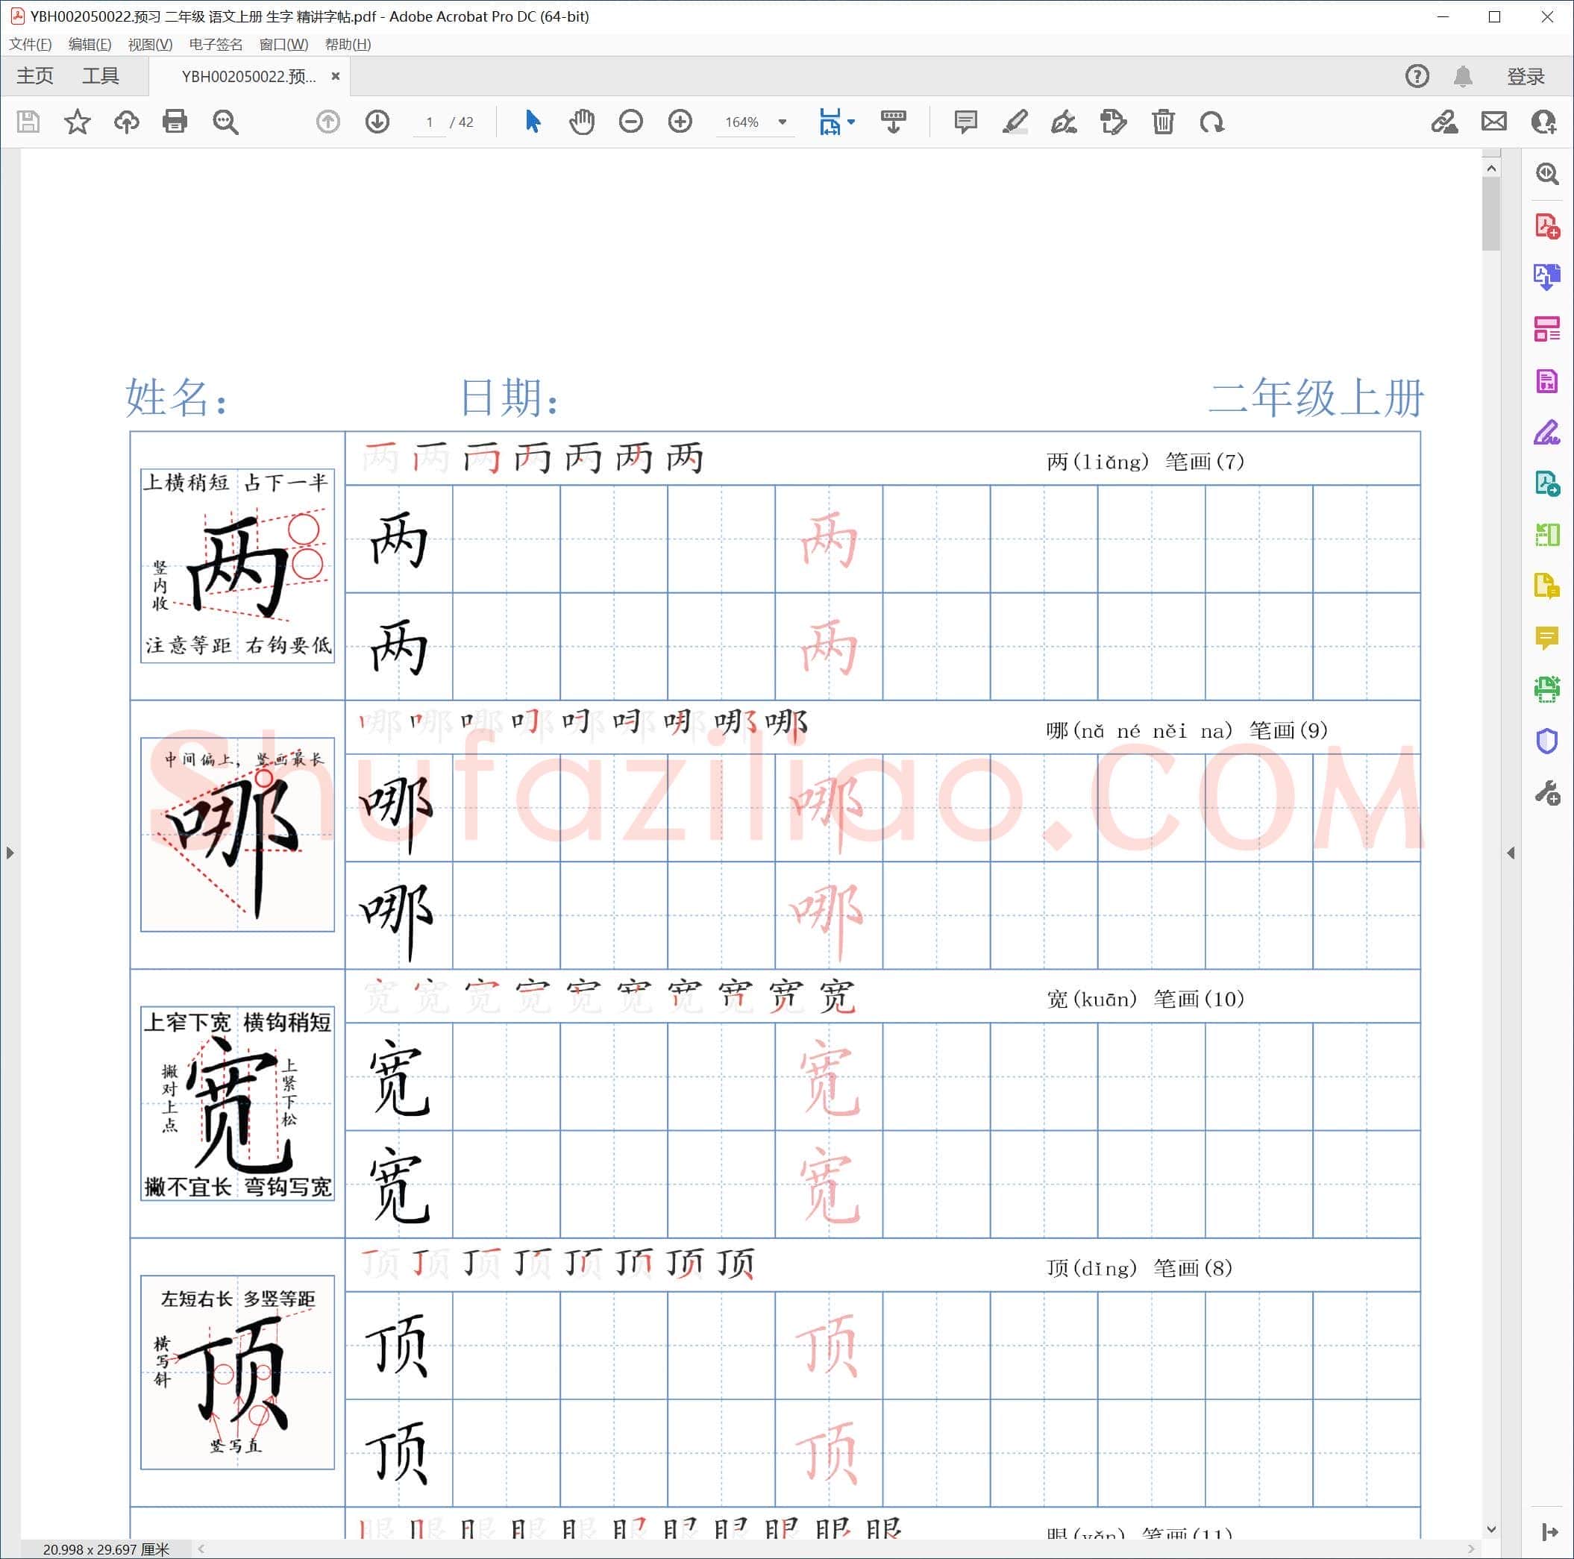
Task: Open the 文件(F) menu
Action: coord(30,44)
